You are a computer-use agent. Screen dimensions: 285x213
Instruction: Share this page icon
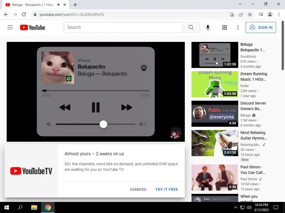coord(241,14)
